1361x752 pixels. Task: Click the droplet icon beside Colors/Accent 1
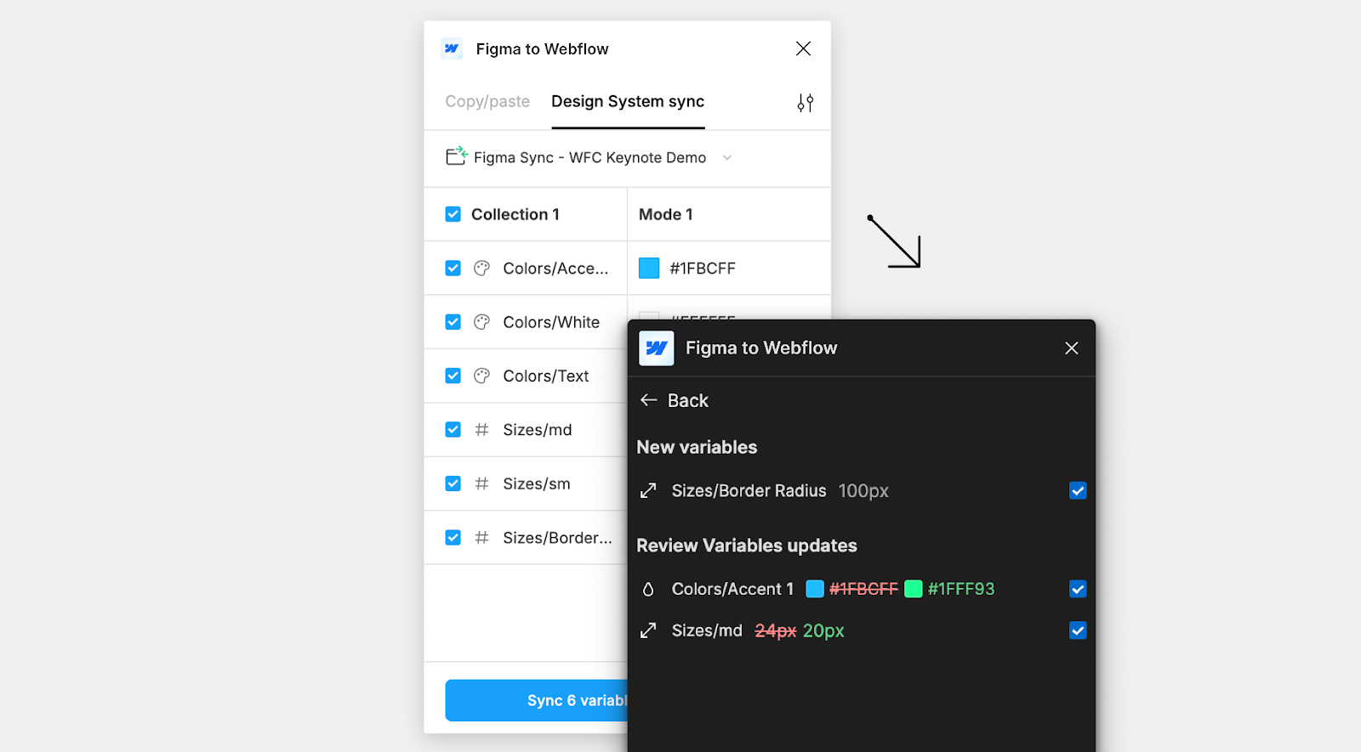coord(648,589)
